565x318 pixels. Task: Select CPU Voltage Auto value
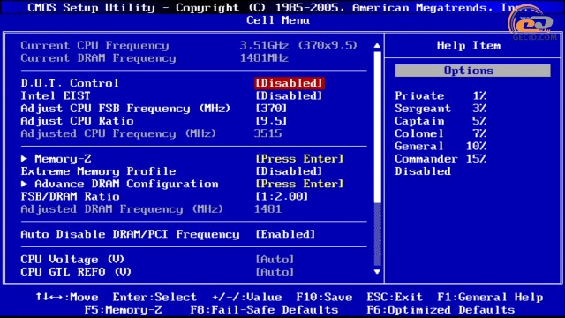[275, 260]
